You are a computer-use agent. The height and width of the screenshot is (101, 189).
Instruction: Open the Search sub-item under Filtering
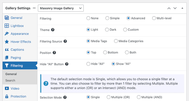coord(10,80)
